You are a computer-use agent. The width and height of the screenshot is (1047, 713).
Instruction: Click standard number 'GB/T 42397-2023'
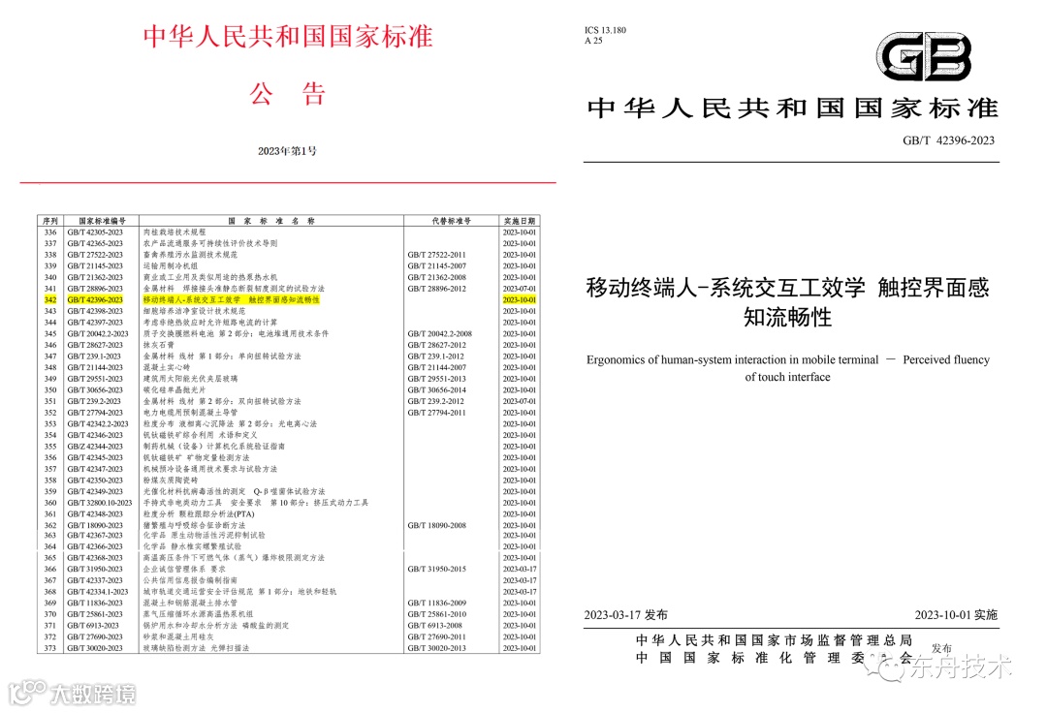tap(95, 323)
